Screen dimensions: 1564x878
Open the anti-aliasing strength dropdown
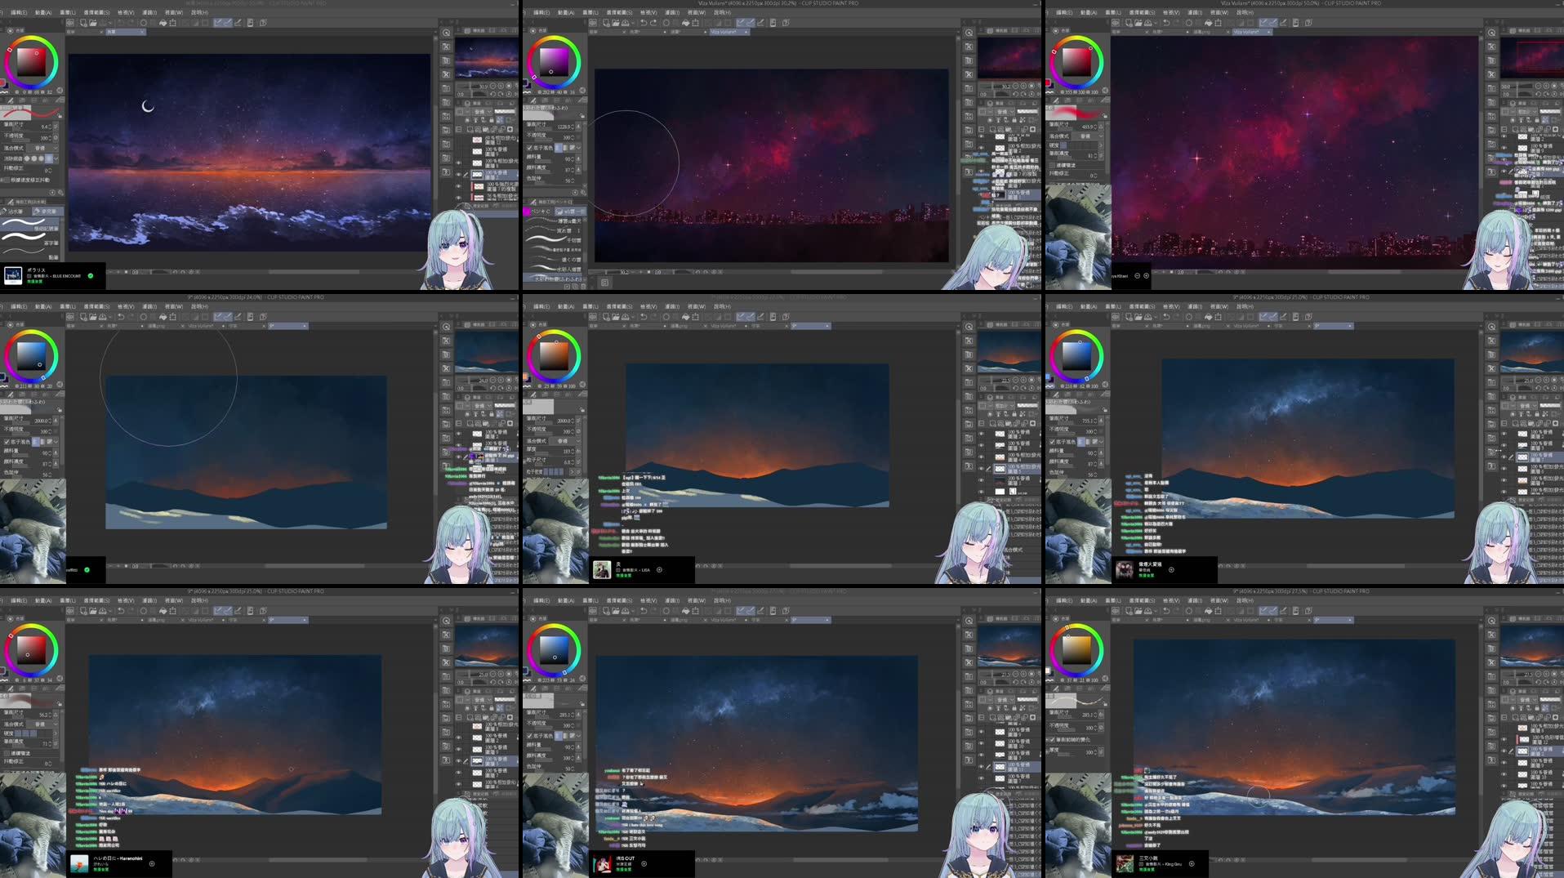click(56, 159)
